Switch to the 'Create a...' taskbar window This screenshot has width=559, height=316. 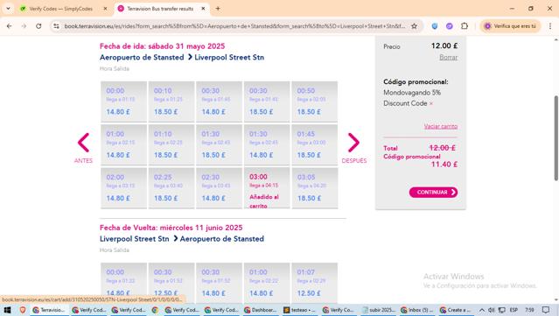click(456, 310)
